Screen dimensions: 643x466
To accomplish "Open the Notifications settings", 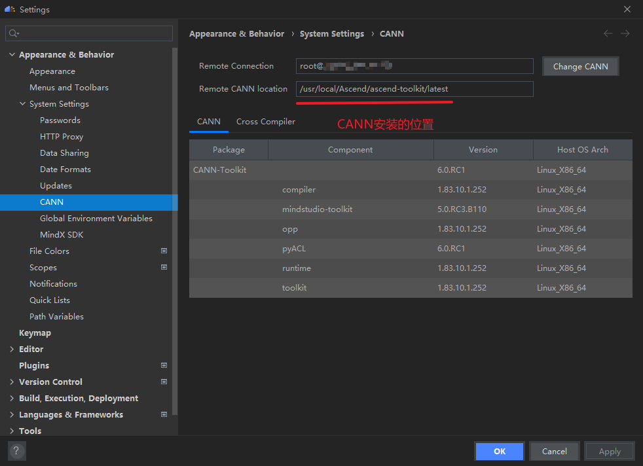I will (53, 283).
